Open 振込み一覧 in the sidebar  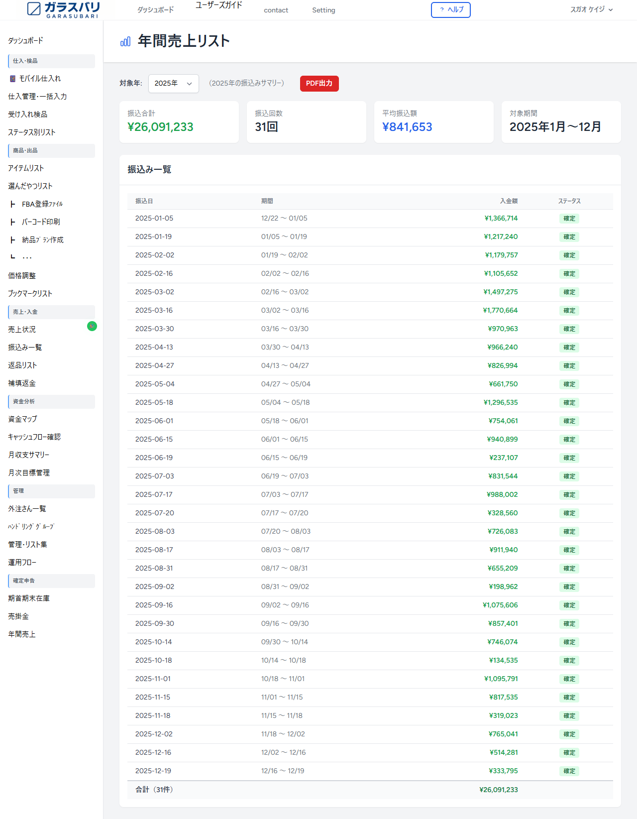pyautogui.click(x=25, y=348)
